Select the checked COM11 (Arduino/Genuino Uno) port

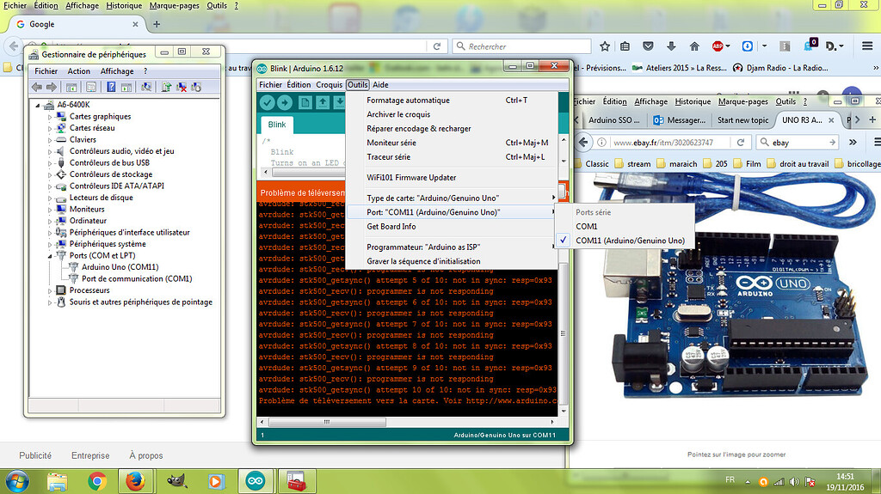pyautogui.click(x=630, y=241)
